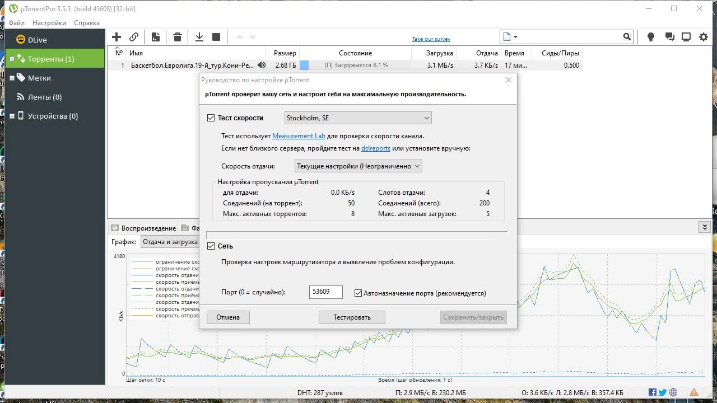
Task: Click download status П: 2.9 МБ/с
Action: (x=430, y=393)
